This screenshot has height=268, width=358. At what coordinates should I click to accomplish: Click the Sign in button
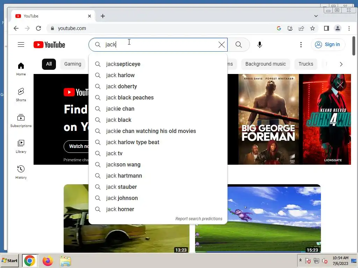(x=328, y=44)
